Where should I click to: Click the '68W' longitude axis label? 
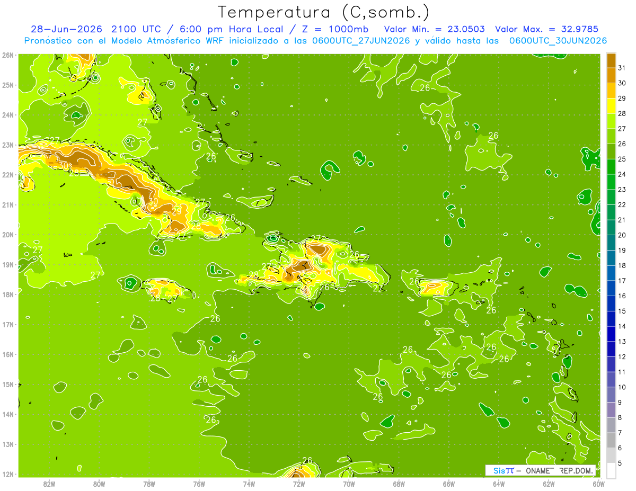click(x=399, y=484)
